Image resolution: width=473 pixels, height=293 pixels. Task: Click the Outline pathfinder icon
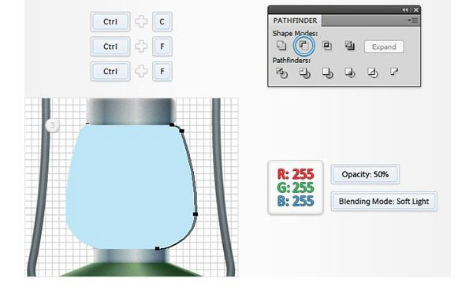(372, 72)
